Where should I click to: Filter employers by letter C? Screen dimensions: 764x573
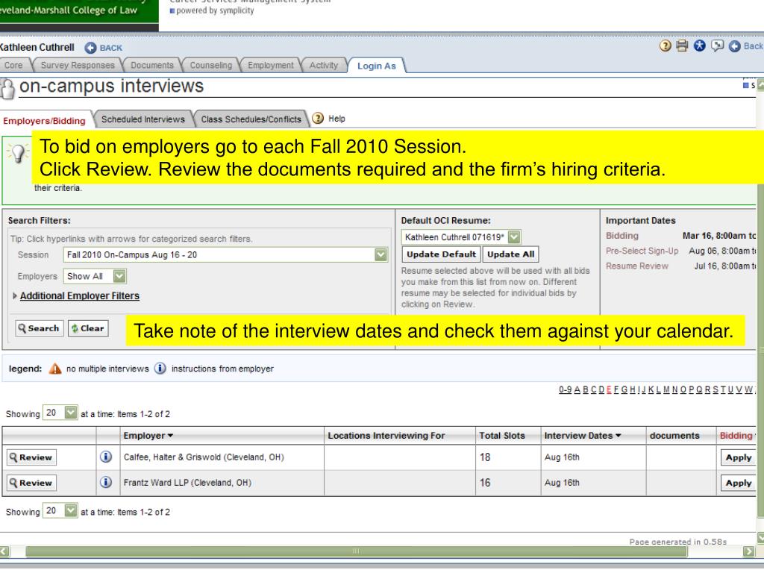(593, 389)
